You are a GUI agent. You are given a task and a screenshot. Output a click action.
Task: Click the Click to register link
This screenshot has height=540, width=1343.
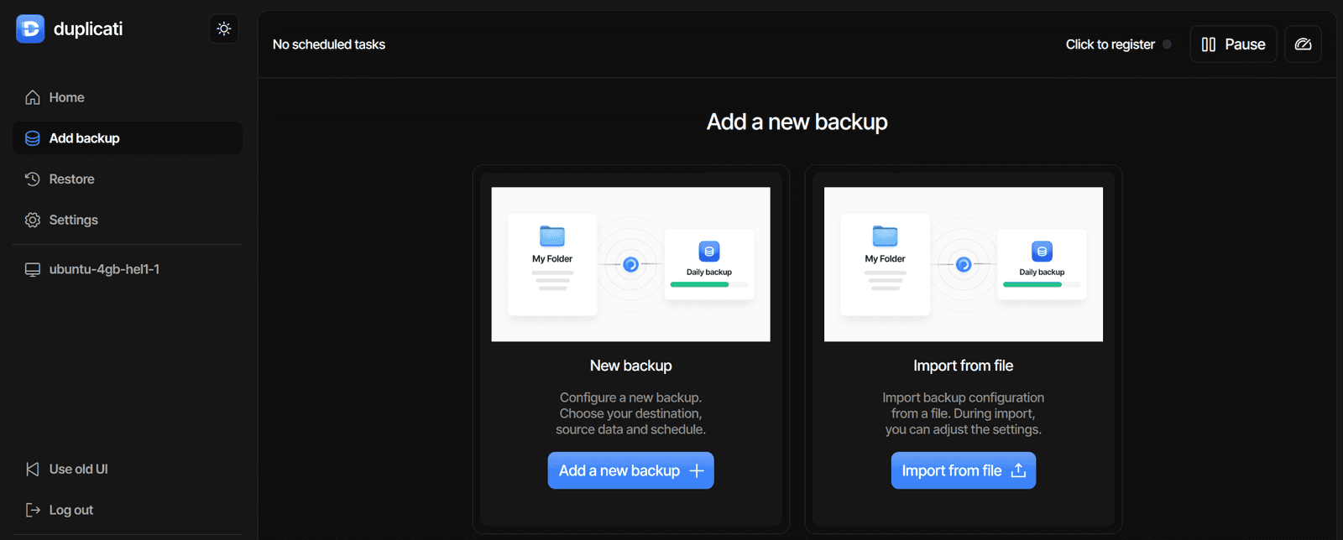pos(1110,44)
